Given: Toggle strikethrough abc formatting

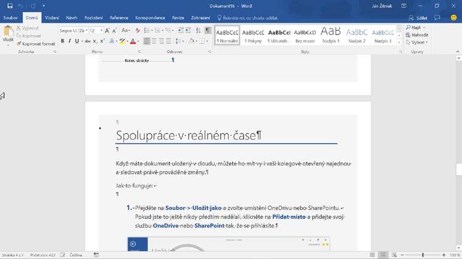Looking at the screenshot, I should 88,41.
